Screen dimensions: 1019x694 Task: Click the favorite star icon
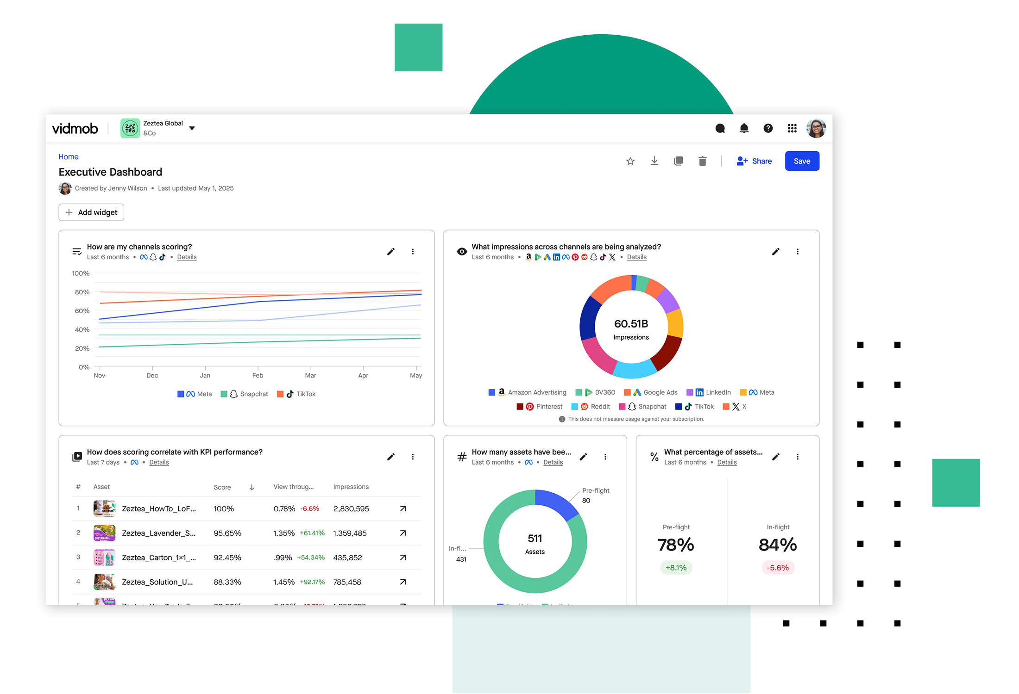pyautogui.click(x=630, y=161)
